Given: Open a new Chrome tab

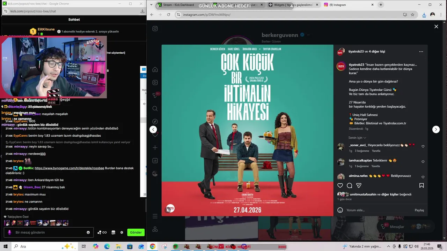Looking at the screenshot, I should coord(381,5).
